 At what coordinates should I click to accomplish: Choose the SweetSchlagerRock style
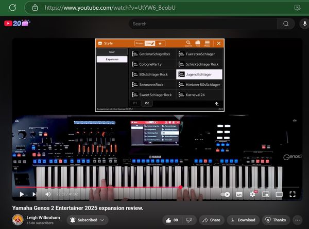coord(152,95)
